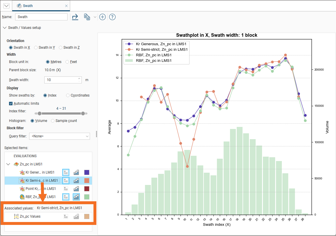This screenshot has height=236, width=336.
Task: Collapse the Swath / Values setup section
Action: pos(4,28)
